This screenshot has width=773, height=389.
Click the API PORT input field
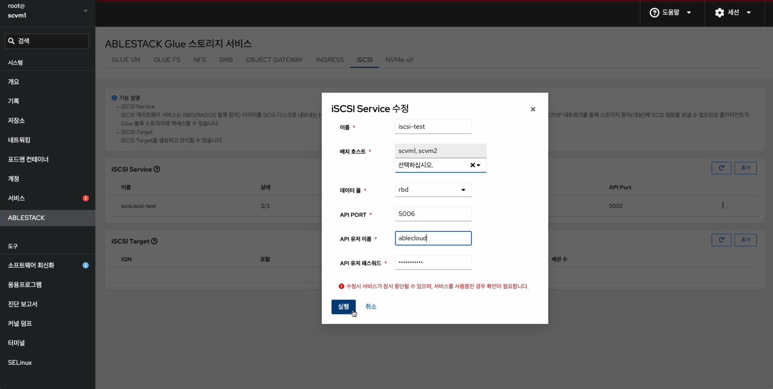(x=433, y=214)
